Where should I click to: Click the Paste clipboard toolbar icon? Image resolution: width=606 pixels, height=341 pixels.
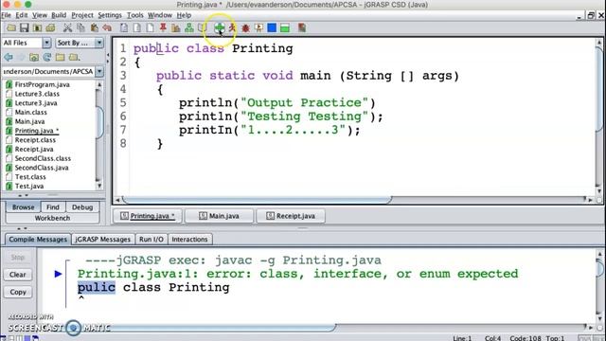tap(94, 27)
